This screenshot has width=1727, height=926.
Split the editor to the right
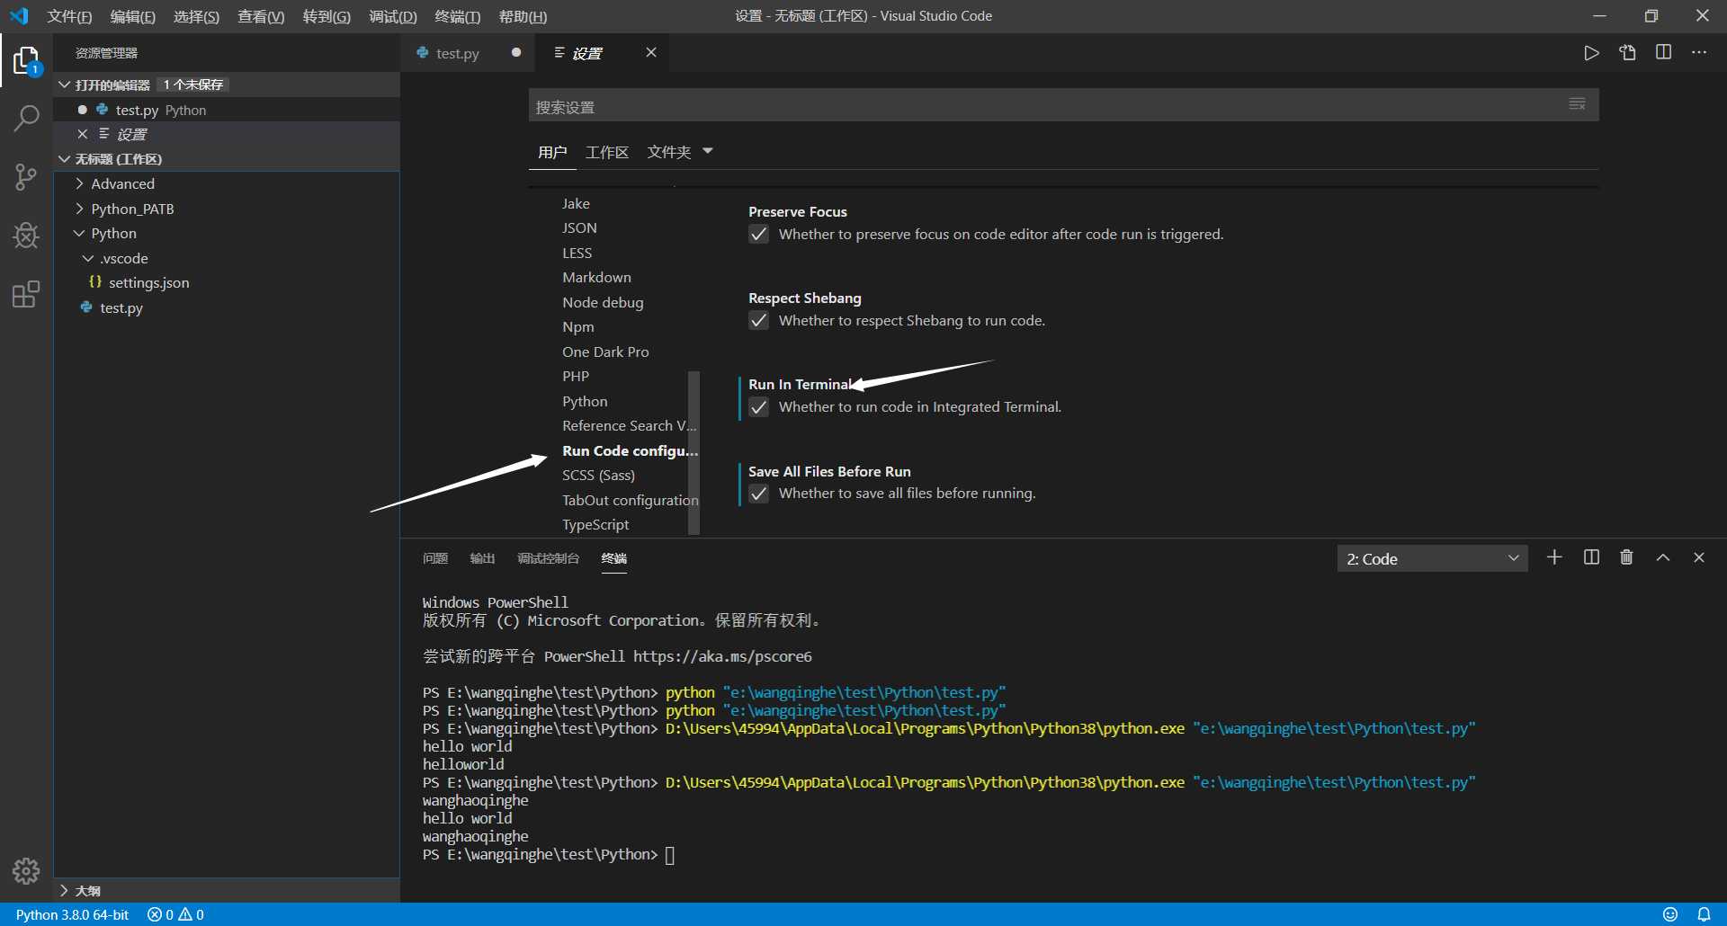[x=1663, y=53]
